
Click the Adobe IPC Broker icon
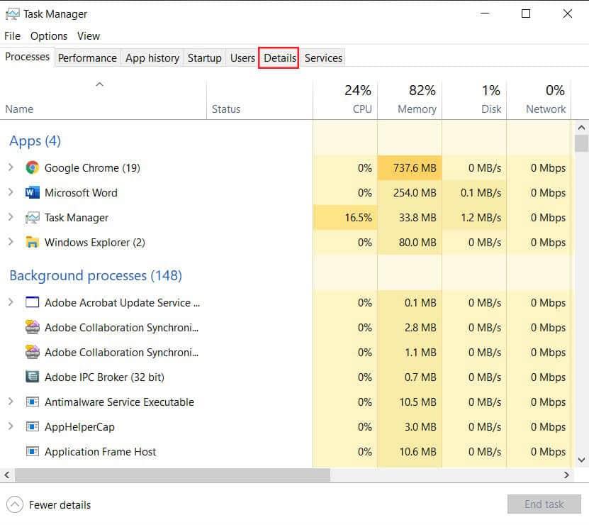click(32, 377)
